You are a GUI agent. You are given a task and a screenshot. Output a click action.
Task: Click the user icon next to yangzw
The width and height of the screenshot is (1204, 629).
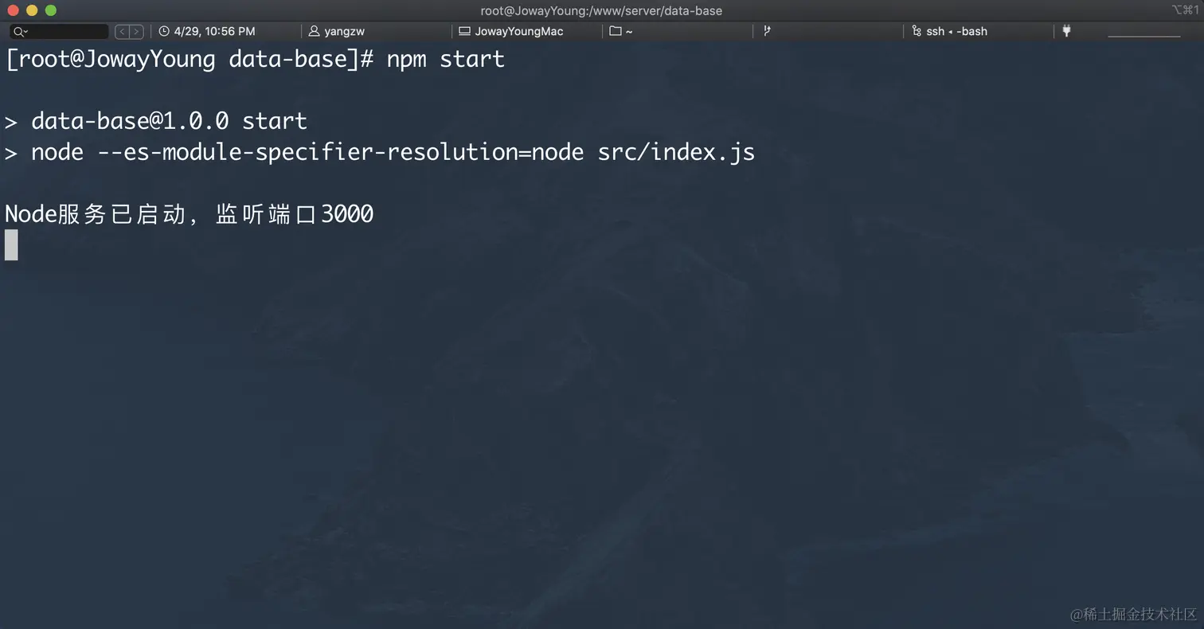[x=314, y=32]
